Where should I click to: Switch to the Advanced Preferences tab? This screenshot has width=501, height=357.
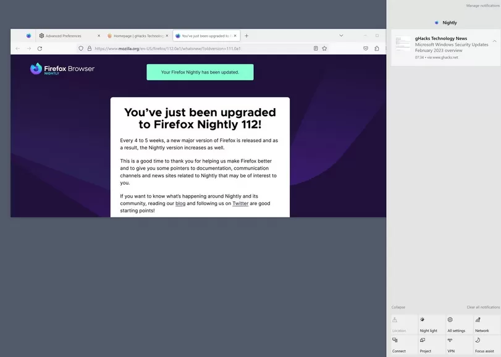69,36
